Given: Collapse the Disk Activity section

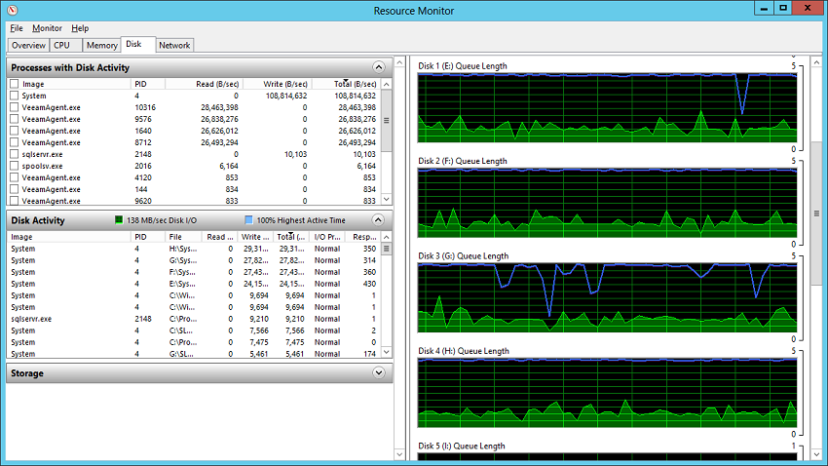Looking at the screenshot, I should pos(378,219).
